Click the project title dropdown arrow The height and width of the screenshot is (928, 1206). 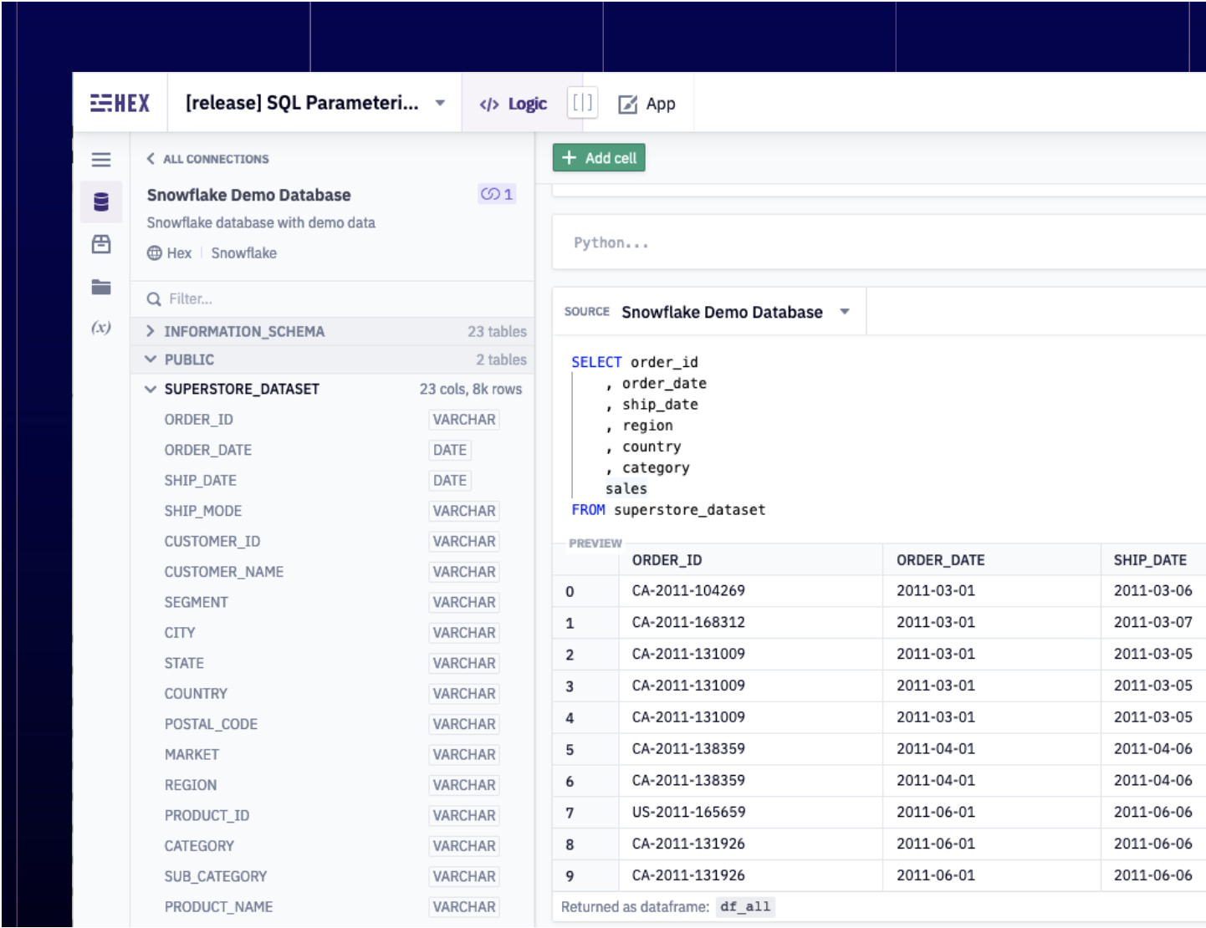click(441, 102)
